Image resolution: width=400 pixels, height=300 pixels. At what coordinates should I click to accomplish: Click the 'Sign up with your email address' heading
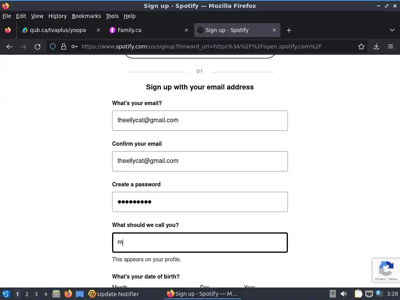pyautogui.click(x=200, y=87)
